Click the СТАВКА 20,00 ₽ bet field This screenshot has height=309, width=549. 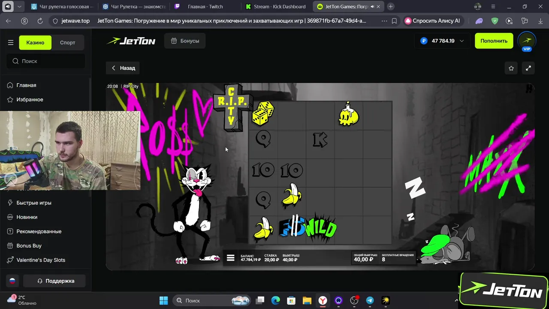[271, 257]
